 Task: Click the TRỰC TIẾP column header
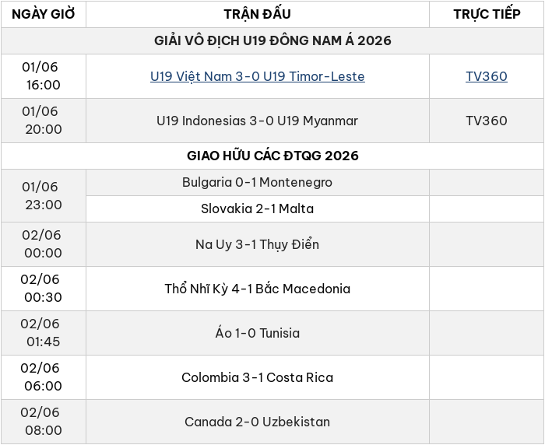(x=487, y=14)
